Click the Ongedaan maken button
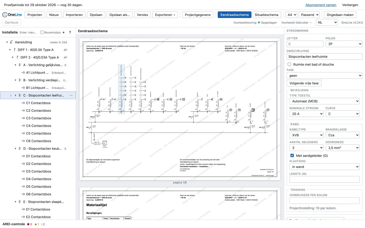Viewport: 365px width, 228px height. click(x=340, y=15)
